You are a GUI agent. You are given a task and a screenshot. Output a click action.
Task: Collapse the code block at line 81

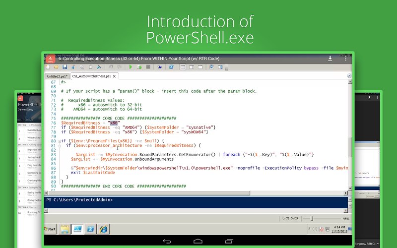pos(60,146)
